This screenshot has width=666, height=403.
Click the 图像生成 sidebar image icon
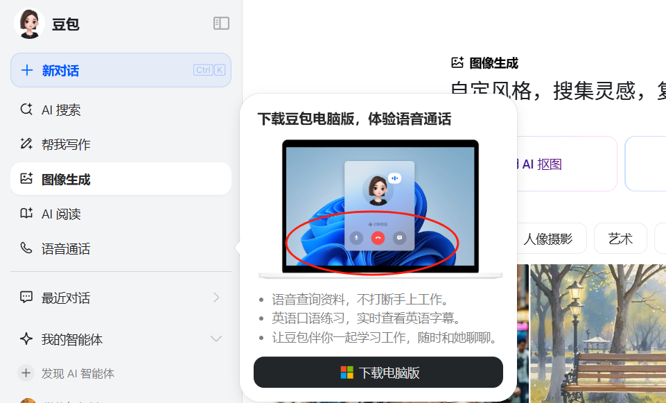[x=26, y=178]
